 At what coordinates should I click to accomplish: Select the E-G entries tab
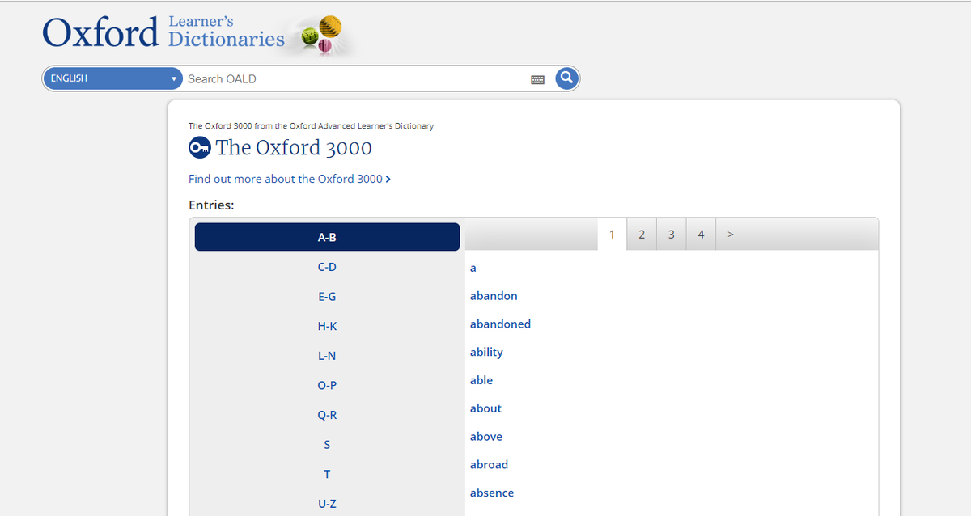[327, 297]
